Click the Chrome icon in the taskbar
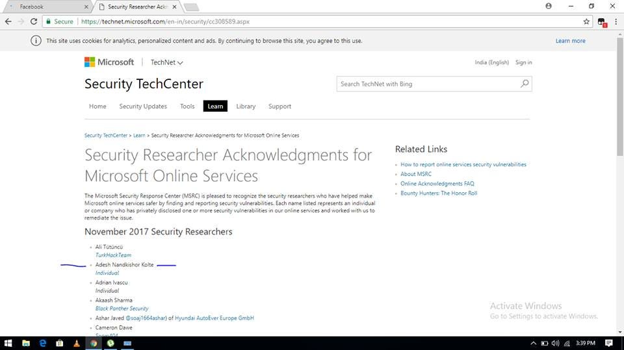624x350 pixels. pos(94,344)
